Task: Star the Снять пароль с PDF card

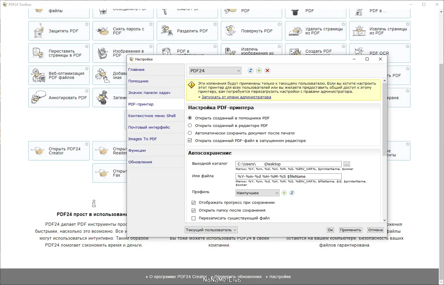Action: click(151, 24)
